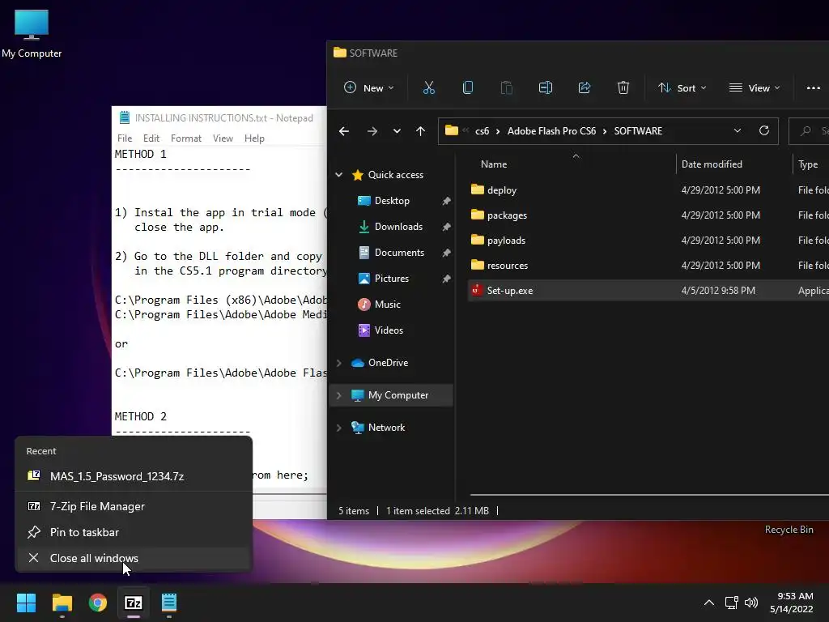Sort by Date modified column header

[712, 164]
